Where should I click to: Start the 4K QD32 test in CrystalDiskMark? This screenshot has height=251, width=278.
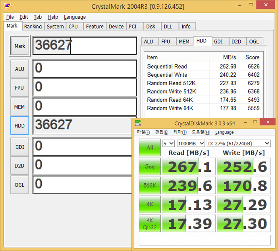(x=150, y=223)
